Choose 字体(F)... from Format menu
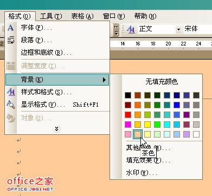The image size is (212, 196). pyautogui.click(x=57, y=28)
